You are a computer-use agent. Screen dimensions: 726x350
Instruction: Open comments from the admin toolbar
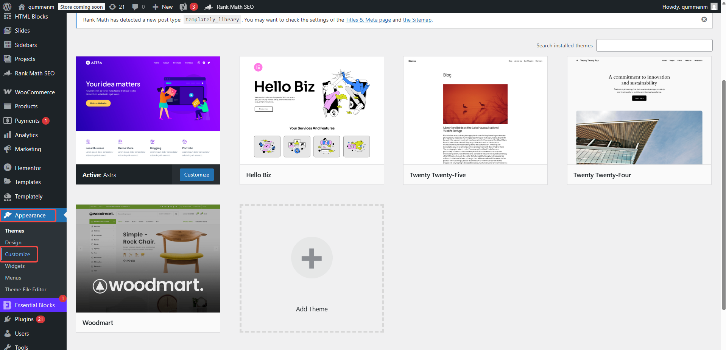(x=138, y=6)
